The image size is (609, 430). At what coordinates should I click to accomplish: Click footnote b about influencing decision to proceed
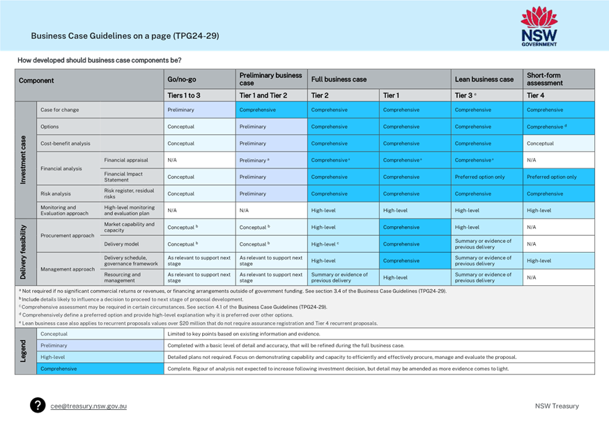click(131, 299)
